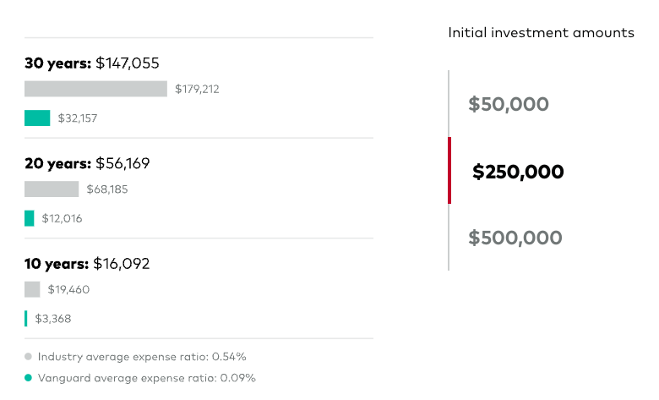This screenshot has height=400, width=659.
Task: Click the 20 years: $56,169 heading
Action: (x=87, y=163)
